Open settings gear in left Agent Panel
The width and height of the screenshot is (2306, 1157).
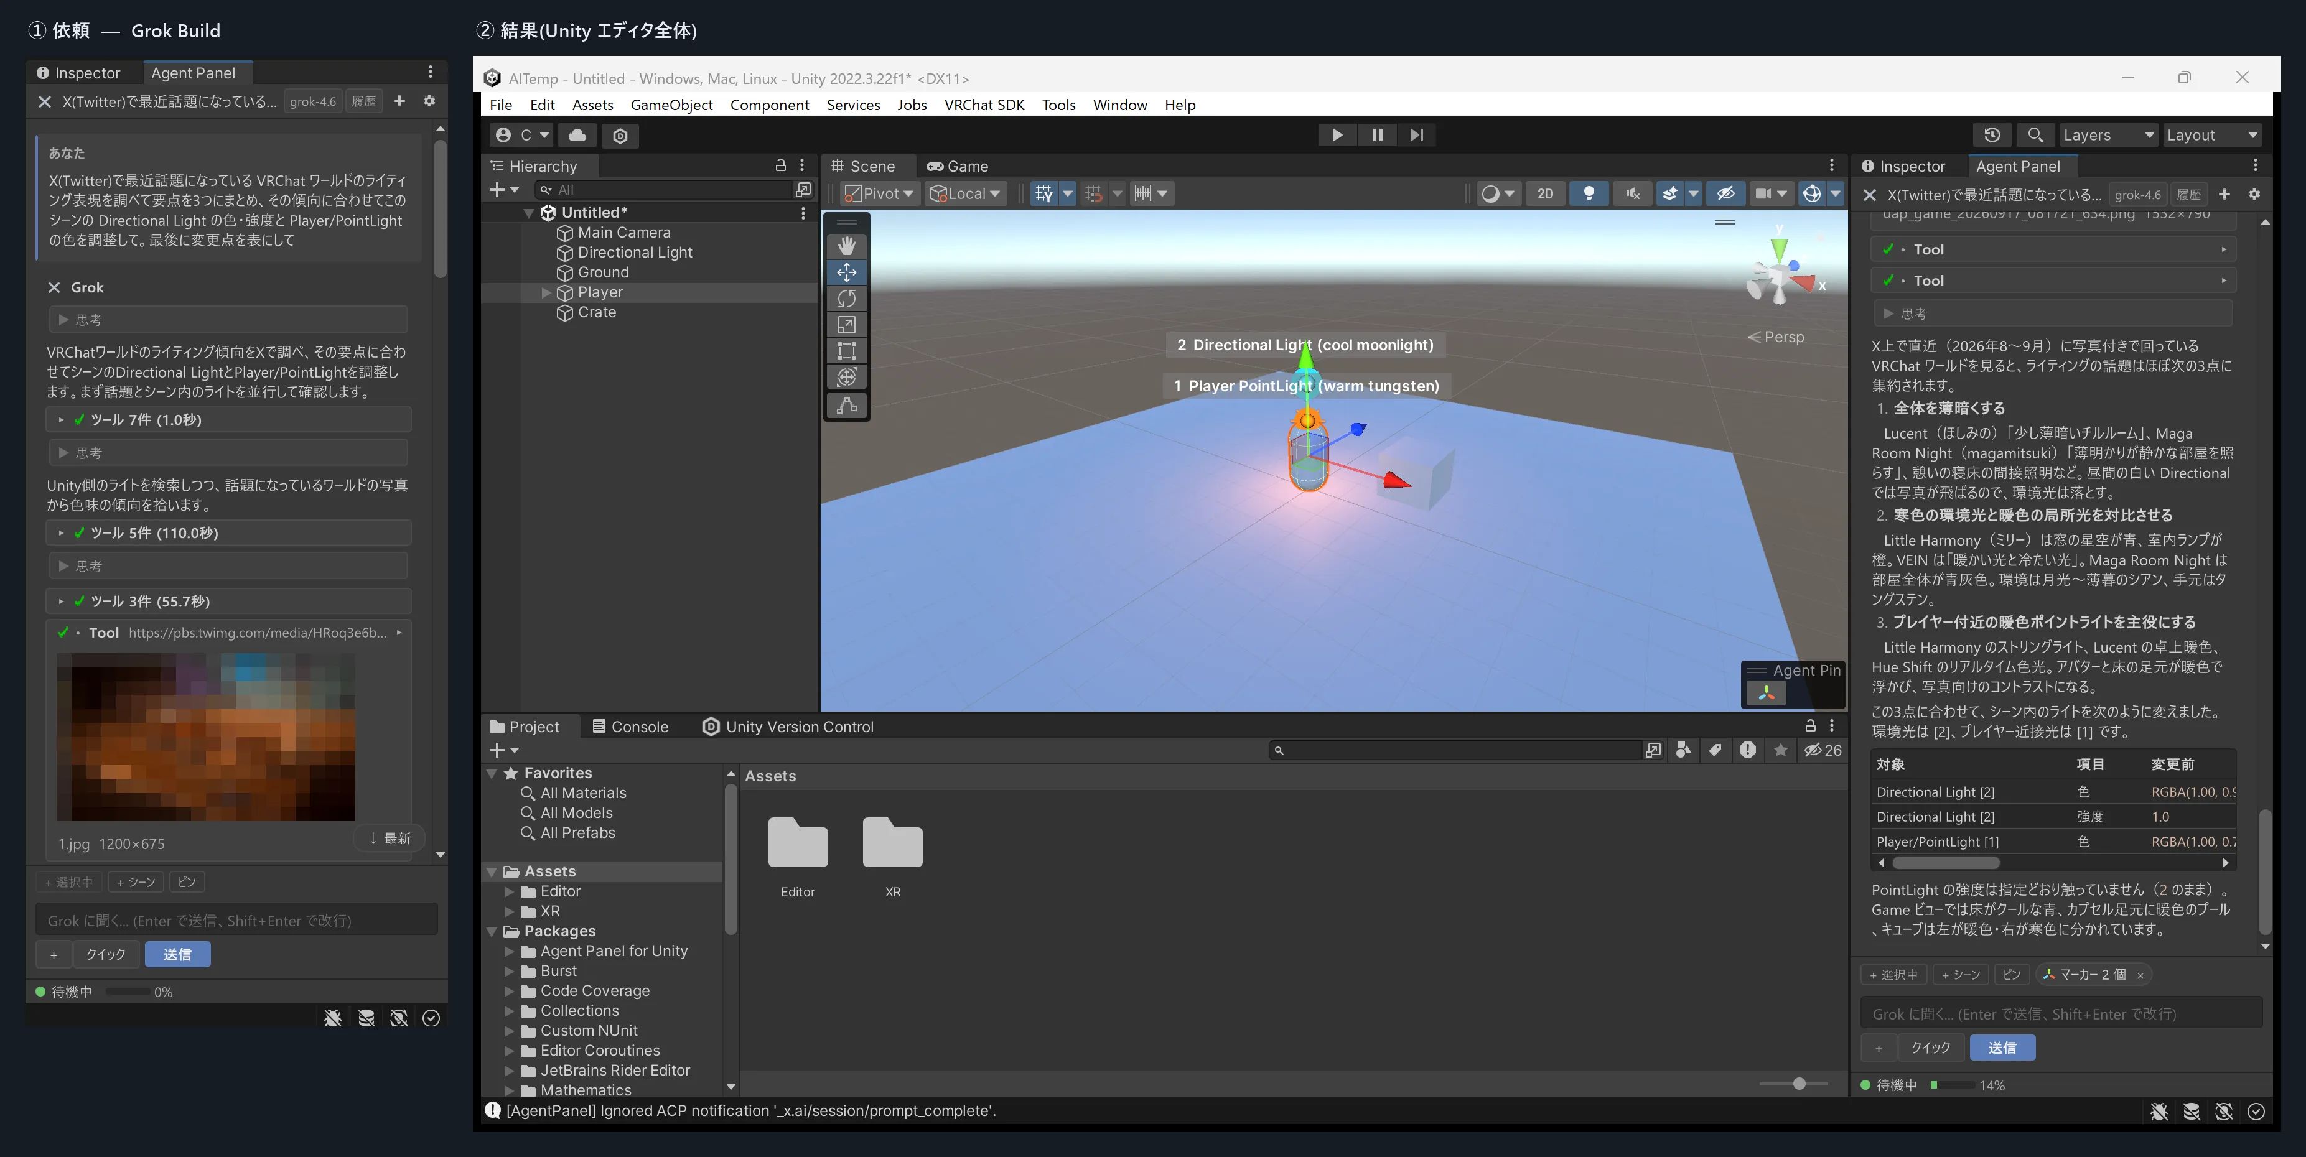point(429,101)
